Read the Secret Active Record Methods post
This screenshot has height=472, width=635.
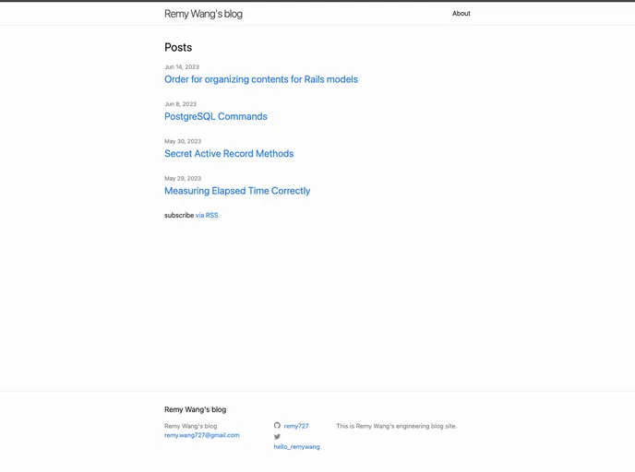tap(229, 154)
